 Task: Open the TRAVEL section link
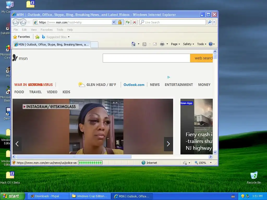pyautogui.click(x=35, y=92)
